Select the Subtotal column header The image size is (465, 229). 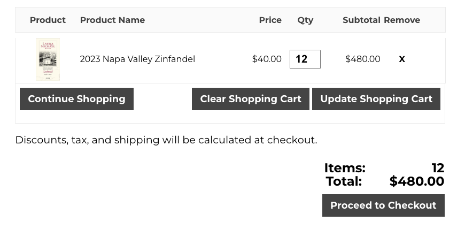(x=361, y=20)
